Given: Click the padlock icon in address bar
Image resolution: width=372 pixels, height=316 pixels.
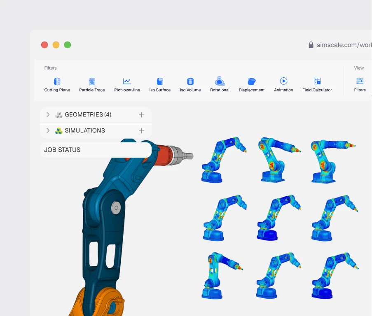Looking at the screenshot, I should tap(311, 45).
